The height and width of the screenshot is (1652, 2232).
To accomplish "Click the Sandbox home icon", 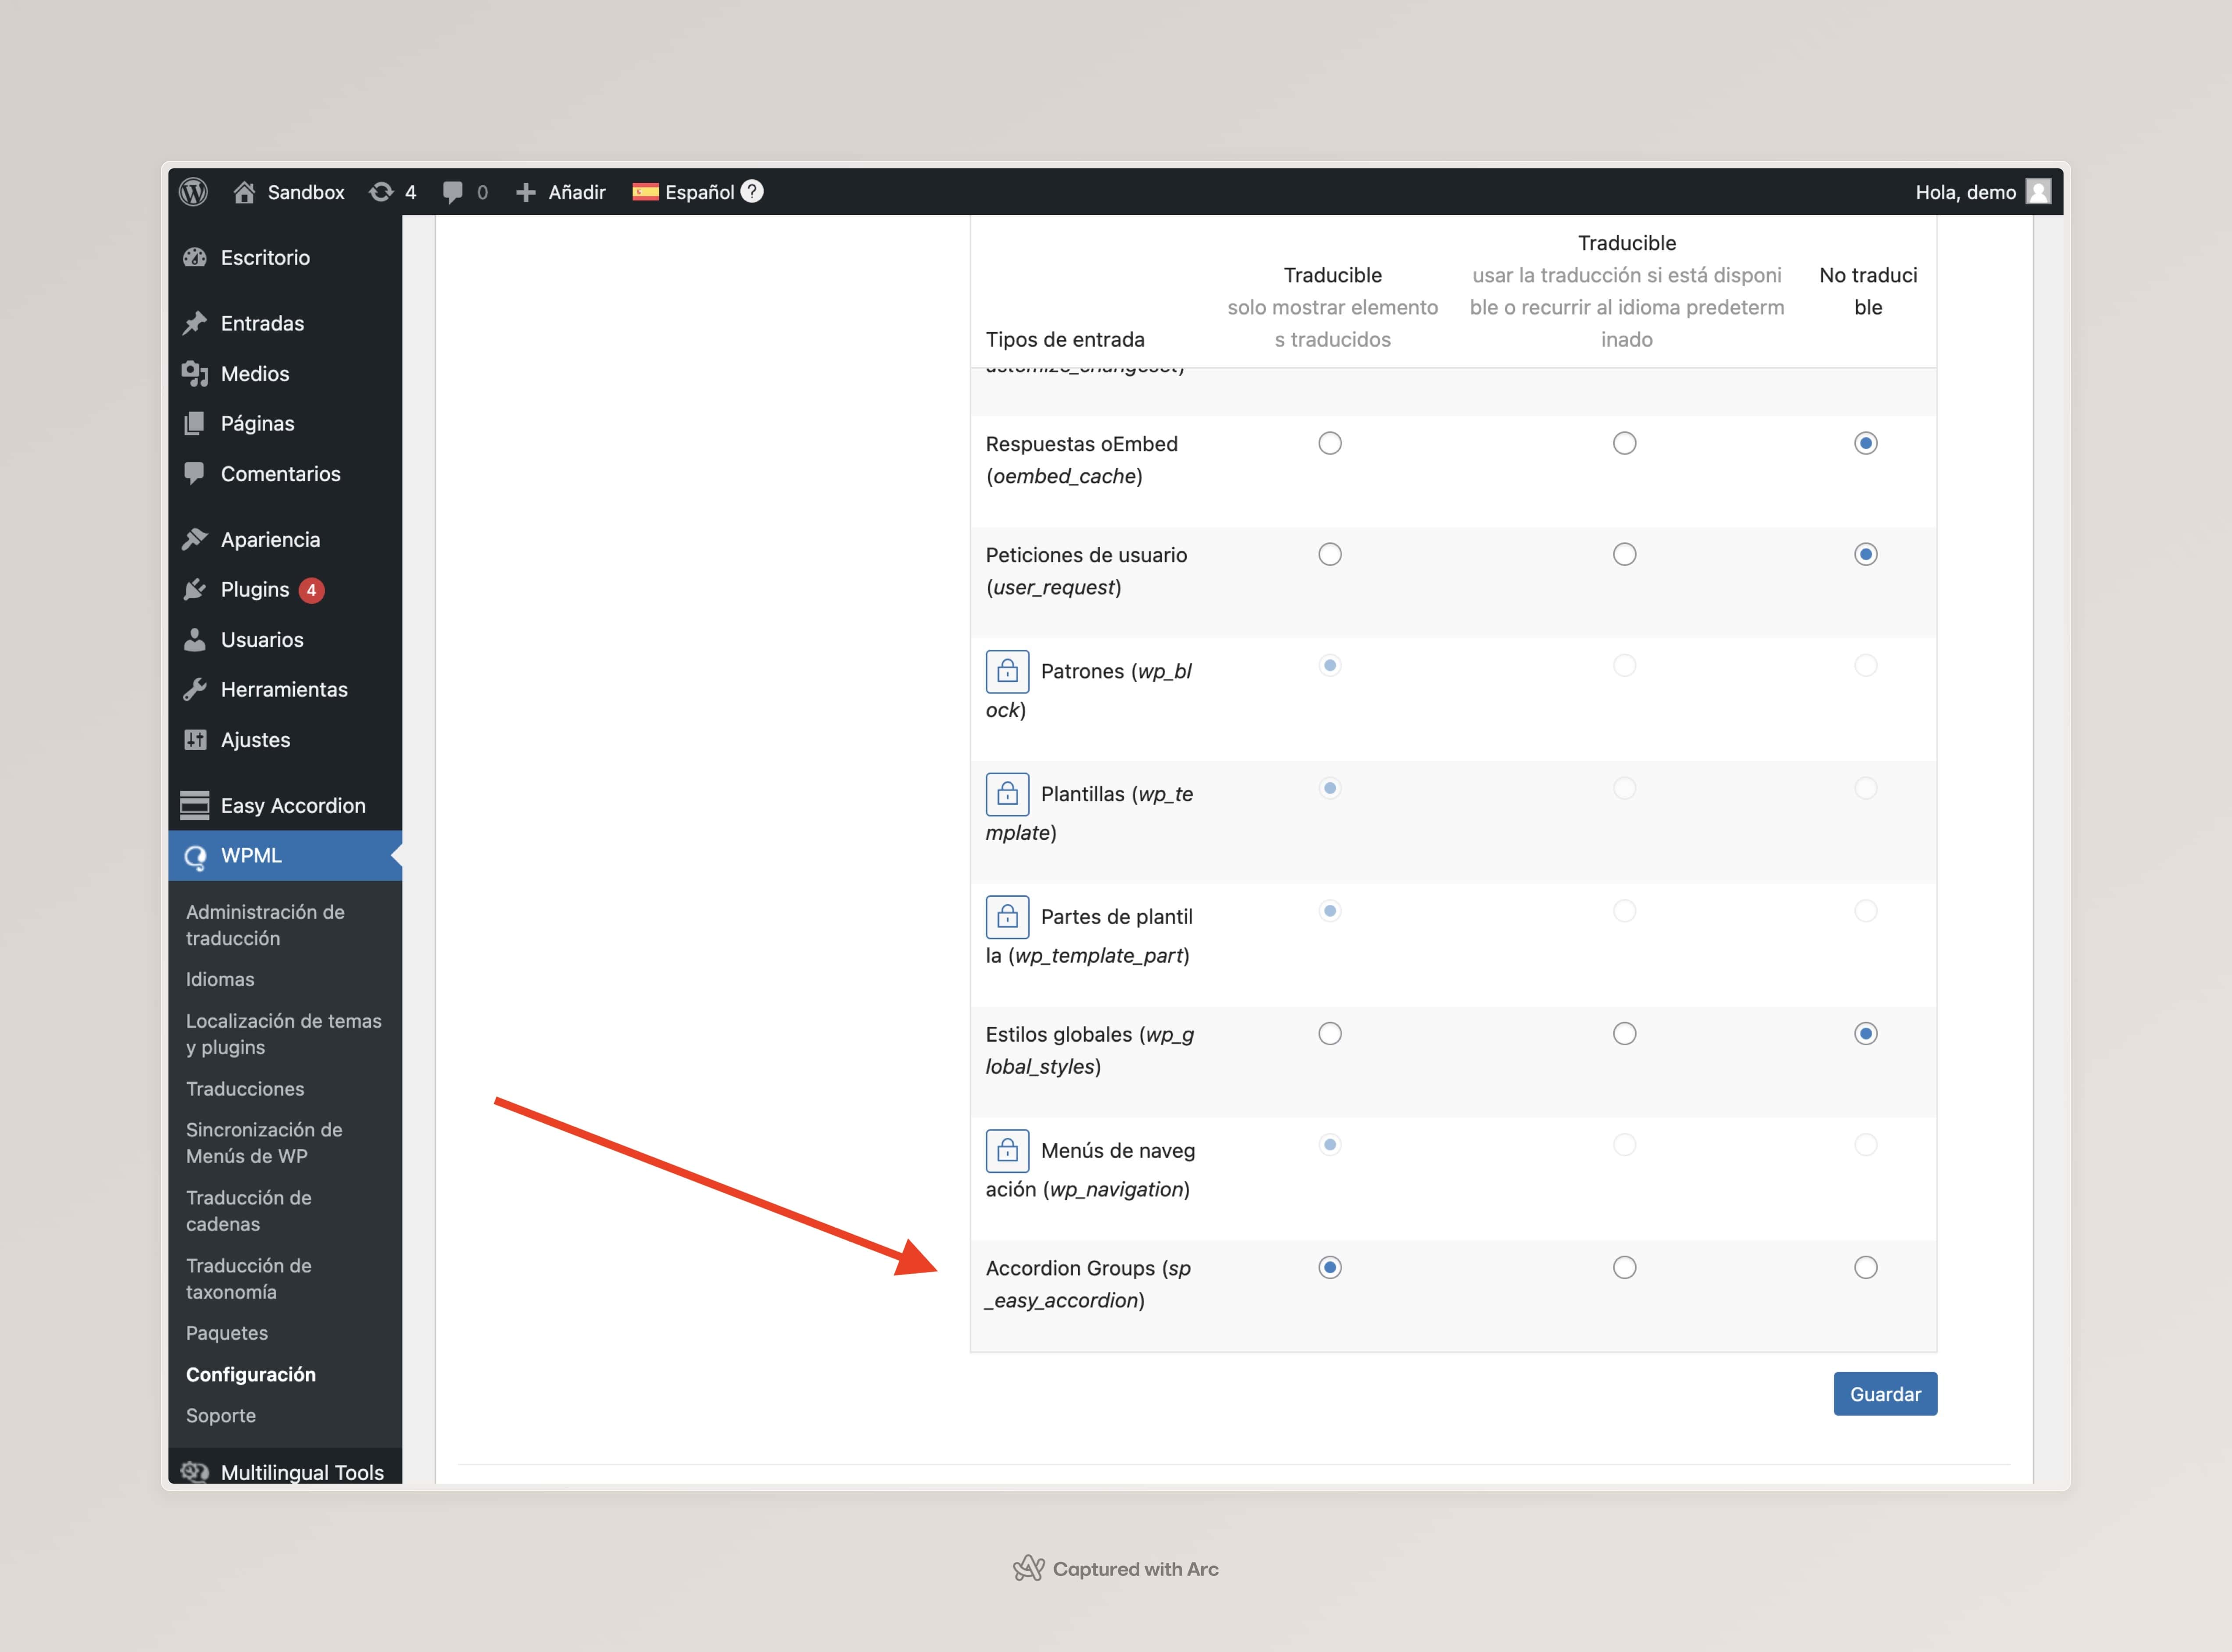I will (244, 192).
